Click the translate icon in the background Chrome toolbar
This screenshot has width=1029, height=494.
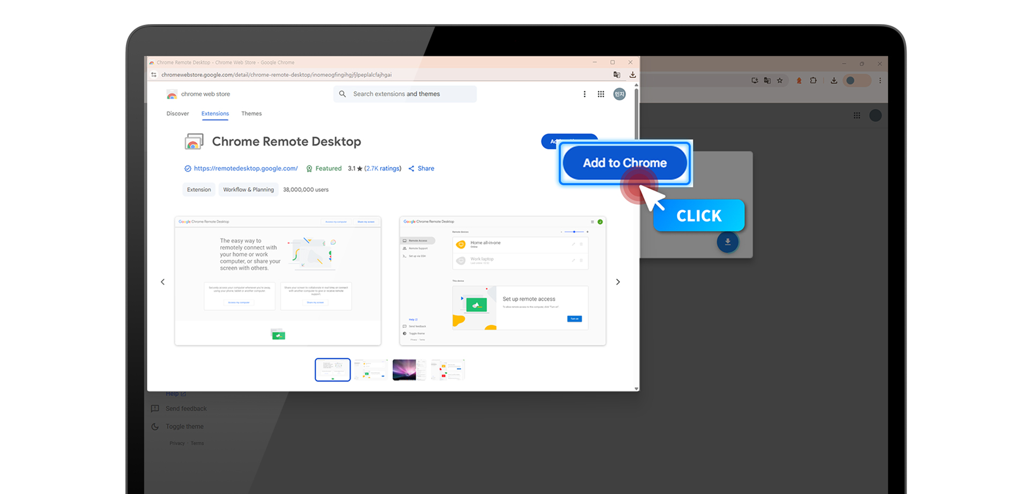pos(767,80)
